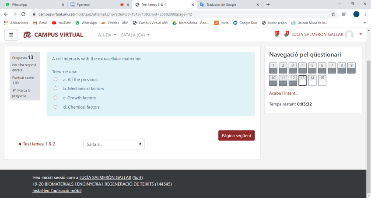Jump to question 14 in navigation
371x198 pixels.
click(x=312, y=80)
